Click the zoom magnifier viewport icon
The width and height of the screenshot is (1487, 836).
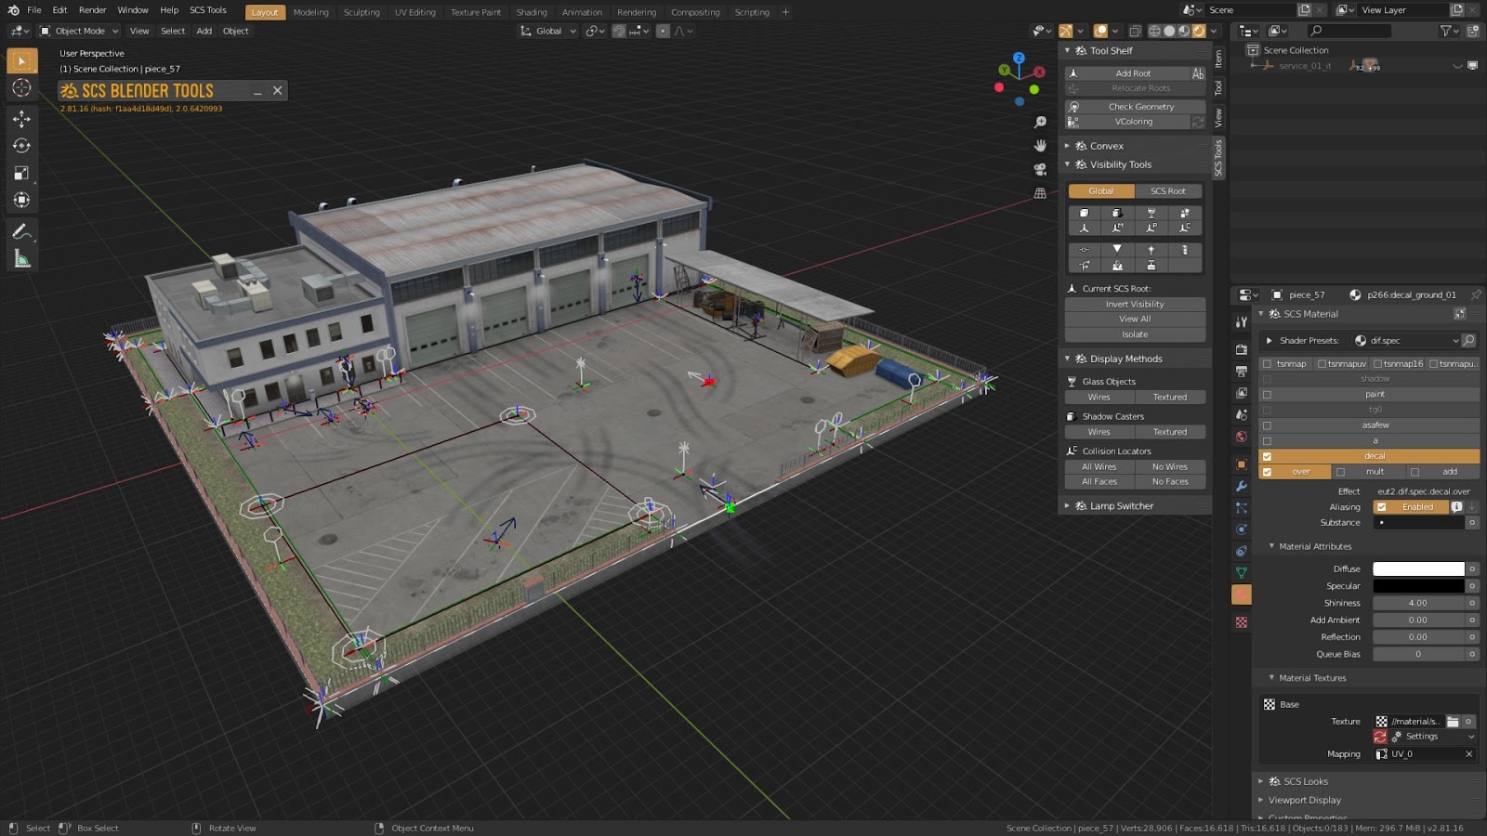click(1040, 123)
